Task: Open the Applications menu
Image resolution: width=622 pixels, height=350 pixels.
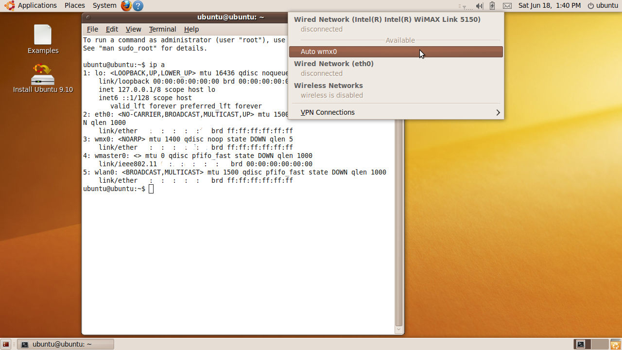Action: pos(32,6)
